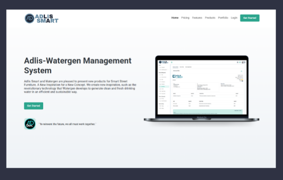Click the small logo at laptop dashboard top-left
The height and width of the screenshot is (180, 283).
(x=163, y=62)
